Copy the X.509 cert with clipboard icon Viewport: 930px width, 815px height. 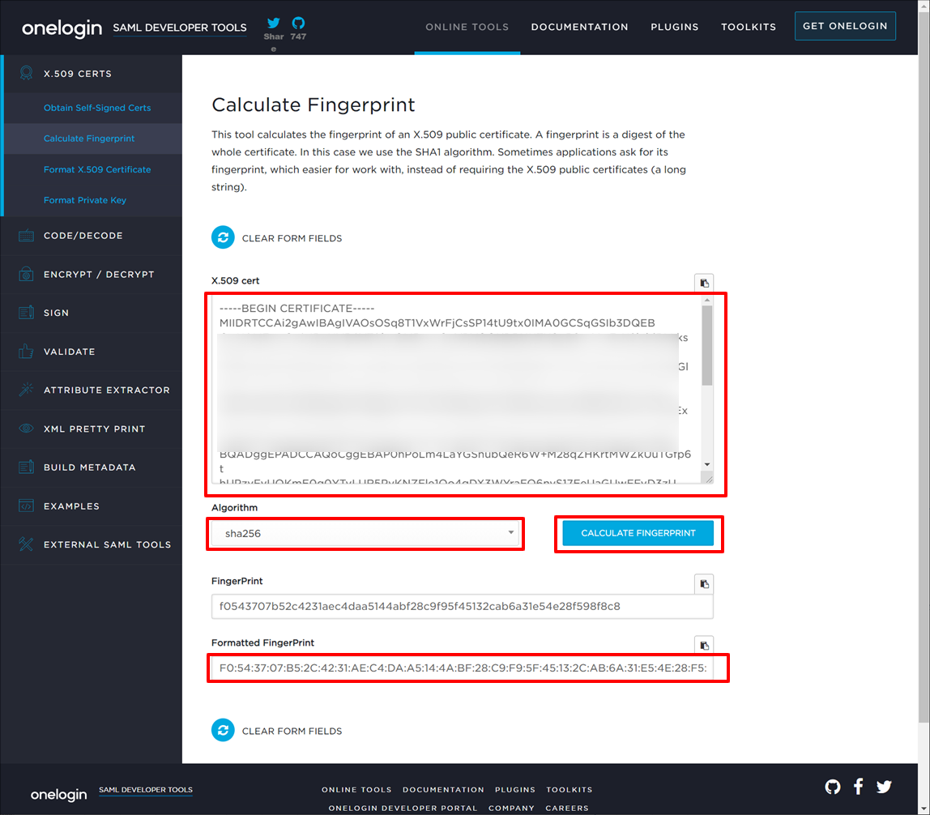tap(704, 283)
